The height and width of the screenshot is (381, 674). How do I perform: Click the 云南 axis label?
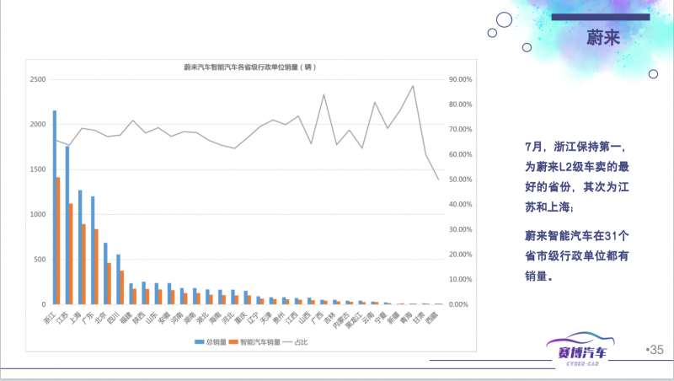tap(368, 317)
